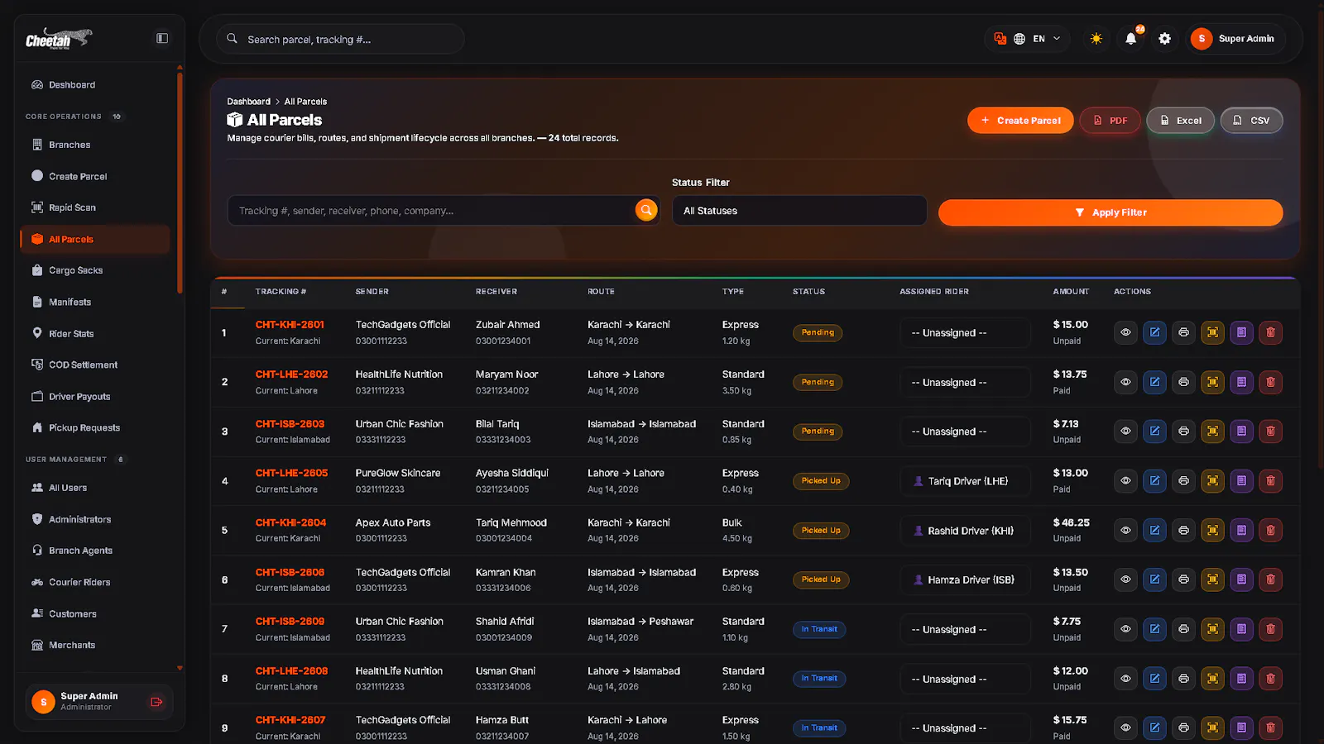Click the purple document icon for CHT-ISB-2609

click(1241, 629)
